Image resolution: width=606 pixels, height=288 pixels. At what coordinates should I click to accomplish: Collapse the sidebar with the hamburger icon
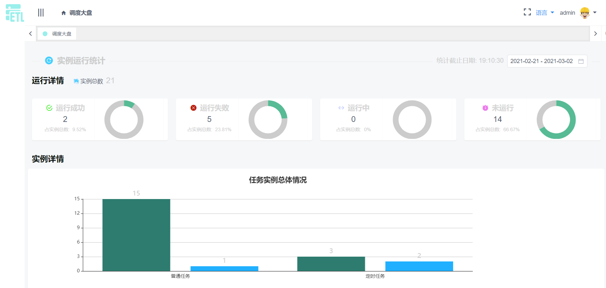pyautogui.click(x=41, y=12)
